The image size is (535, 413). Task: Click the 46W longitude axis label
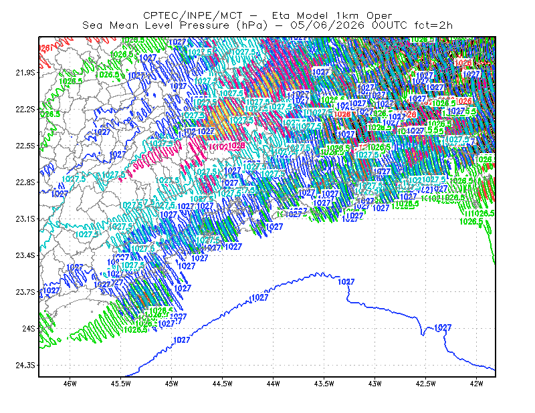(x=70, y=384)
